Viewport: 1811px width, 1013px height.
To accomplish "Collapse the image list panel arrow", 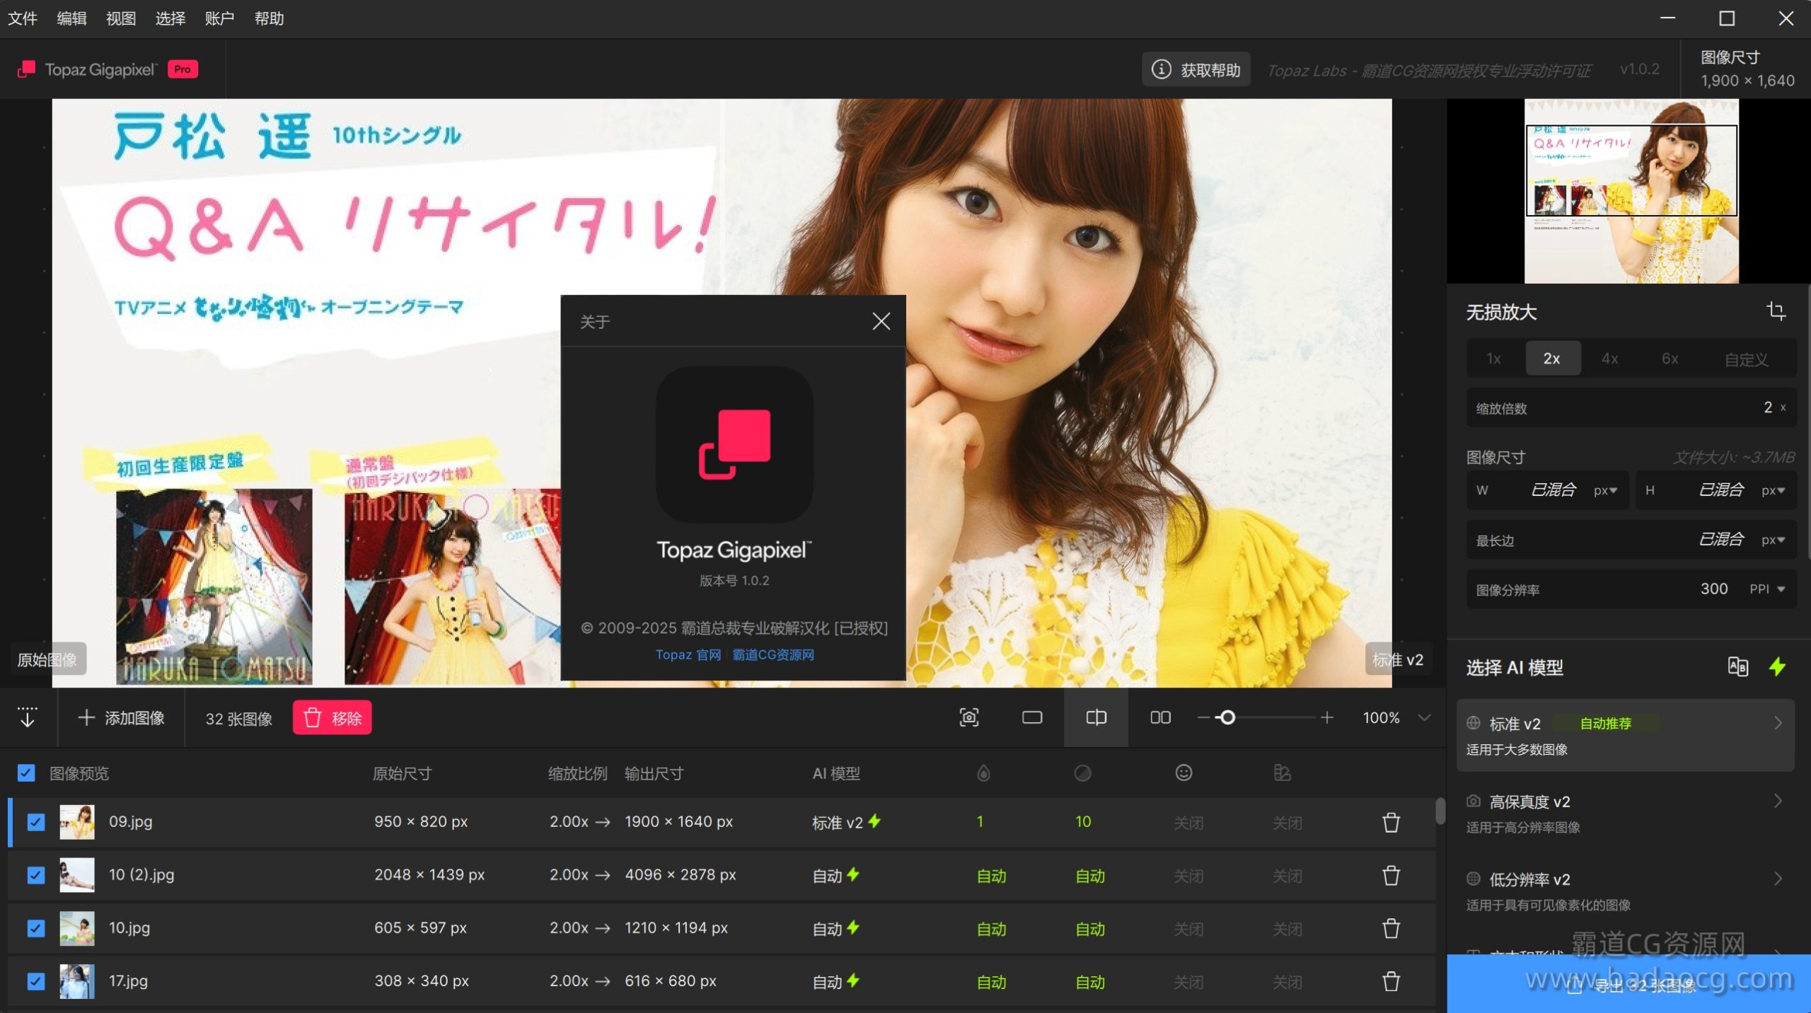I will click(28, 717).
